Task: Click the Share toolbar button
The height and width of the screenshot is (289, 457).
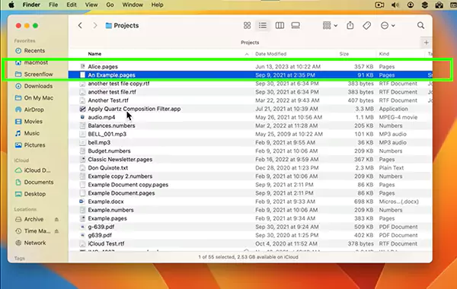Action: tap(350, 26)
